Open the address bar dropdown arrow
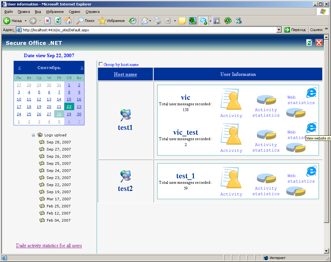This screenshot has height=262, width=331. pyautogui.click(x=279, y=30)
